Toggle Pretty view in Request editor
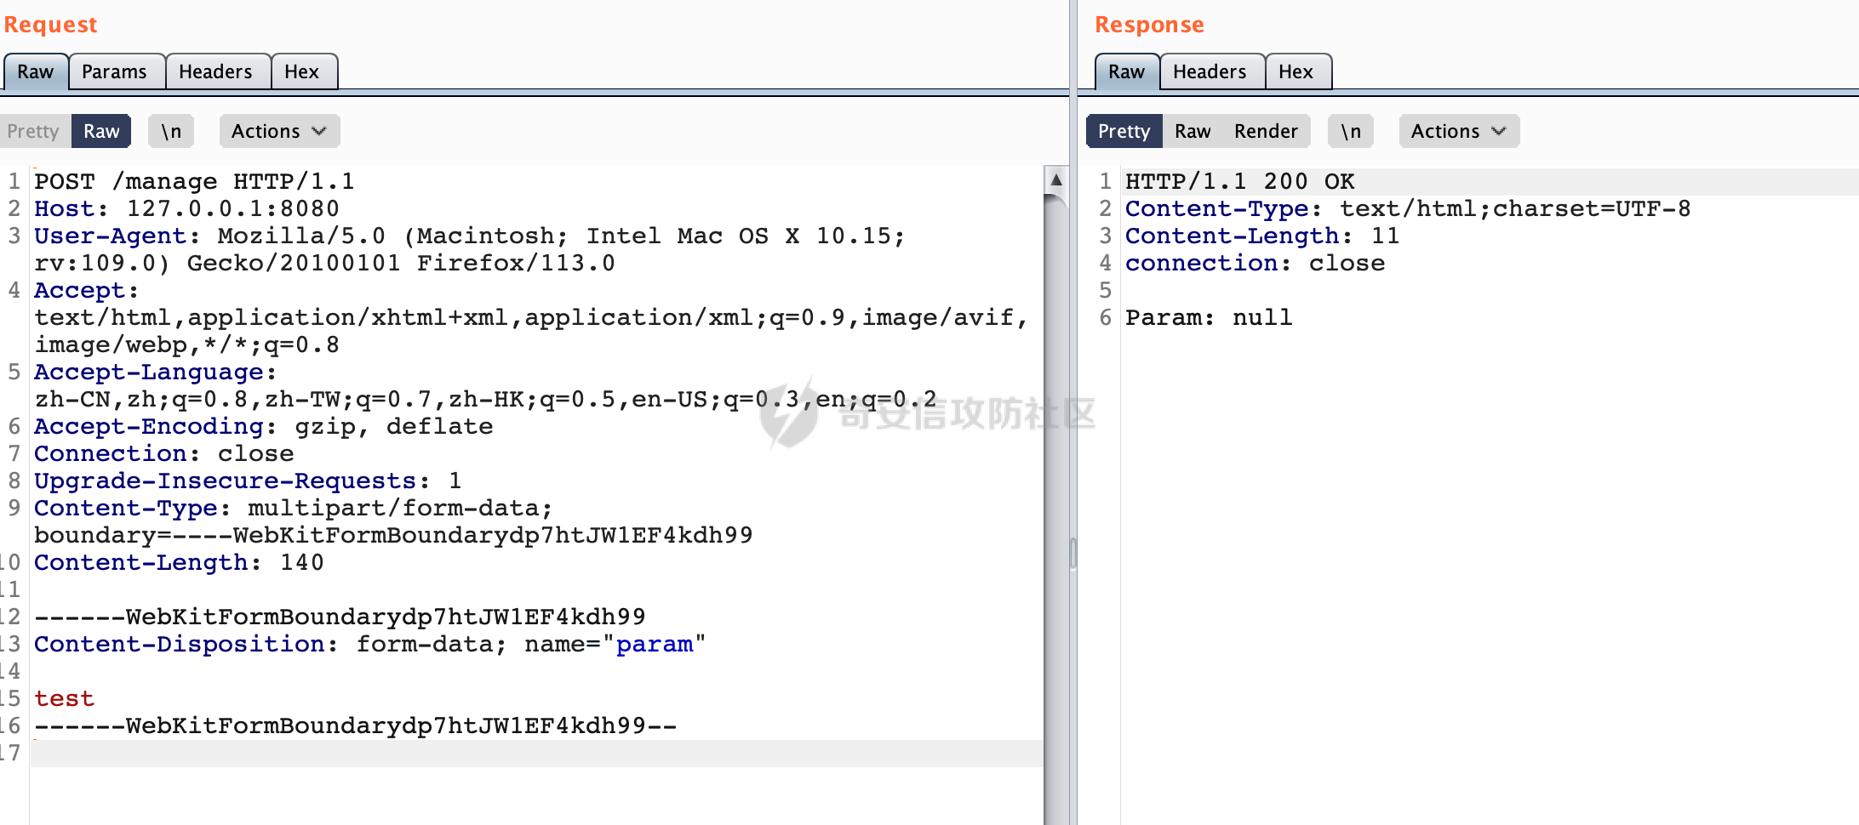The width and height of the screenshot is (1859, 825). (x=33, y=131)
